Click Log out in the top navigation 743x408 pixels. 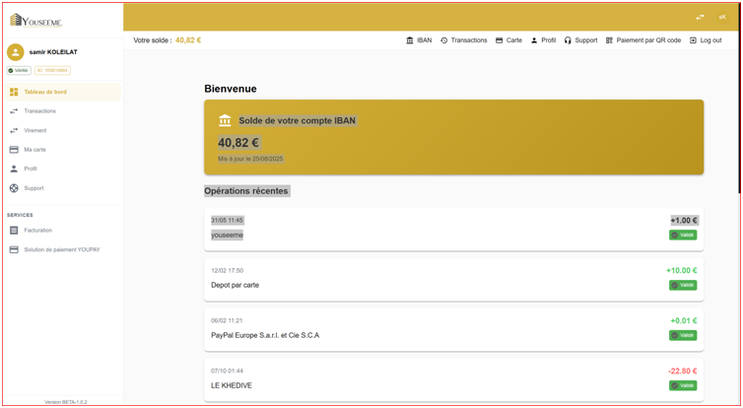(x=705, y=40)
